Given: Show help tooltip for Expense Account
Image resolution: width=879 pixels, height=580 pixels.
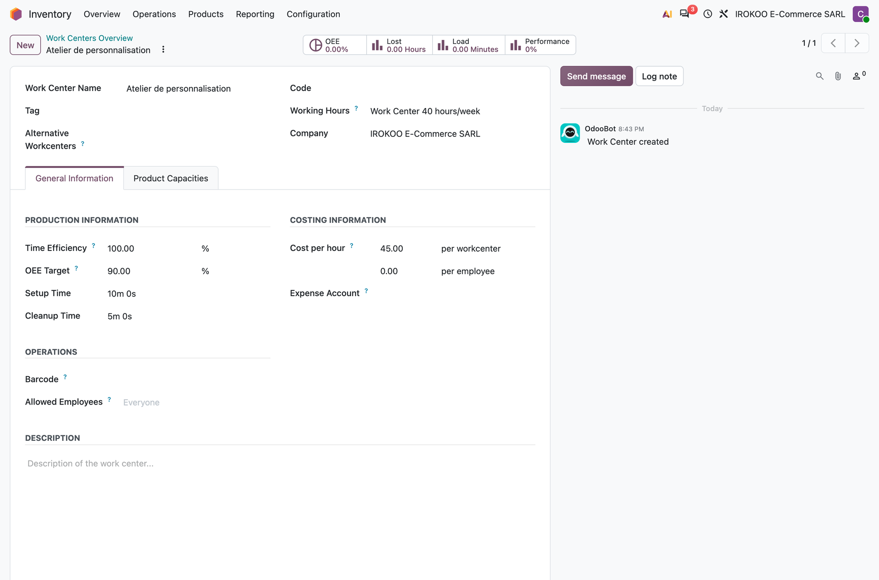Looking at the screenshot, I should [x=366, y=291].
